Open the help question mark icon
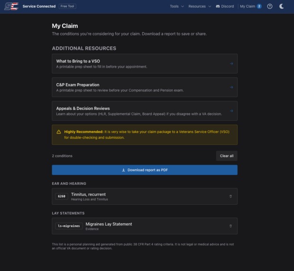Viewport: 294px width, 271px height. click(x=270, y=6)
